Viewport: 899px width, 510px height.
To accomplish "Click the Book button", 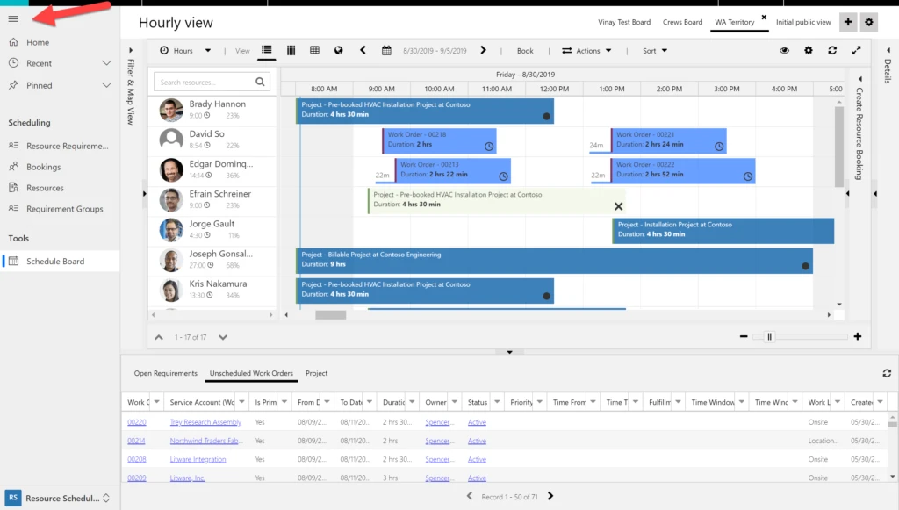I will (525, 51).
